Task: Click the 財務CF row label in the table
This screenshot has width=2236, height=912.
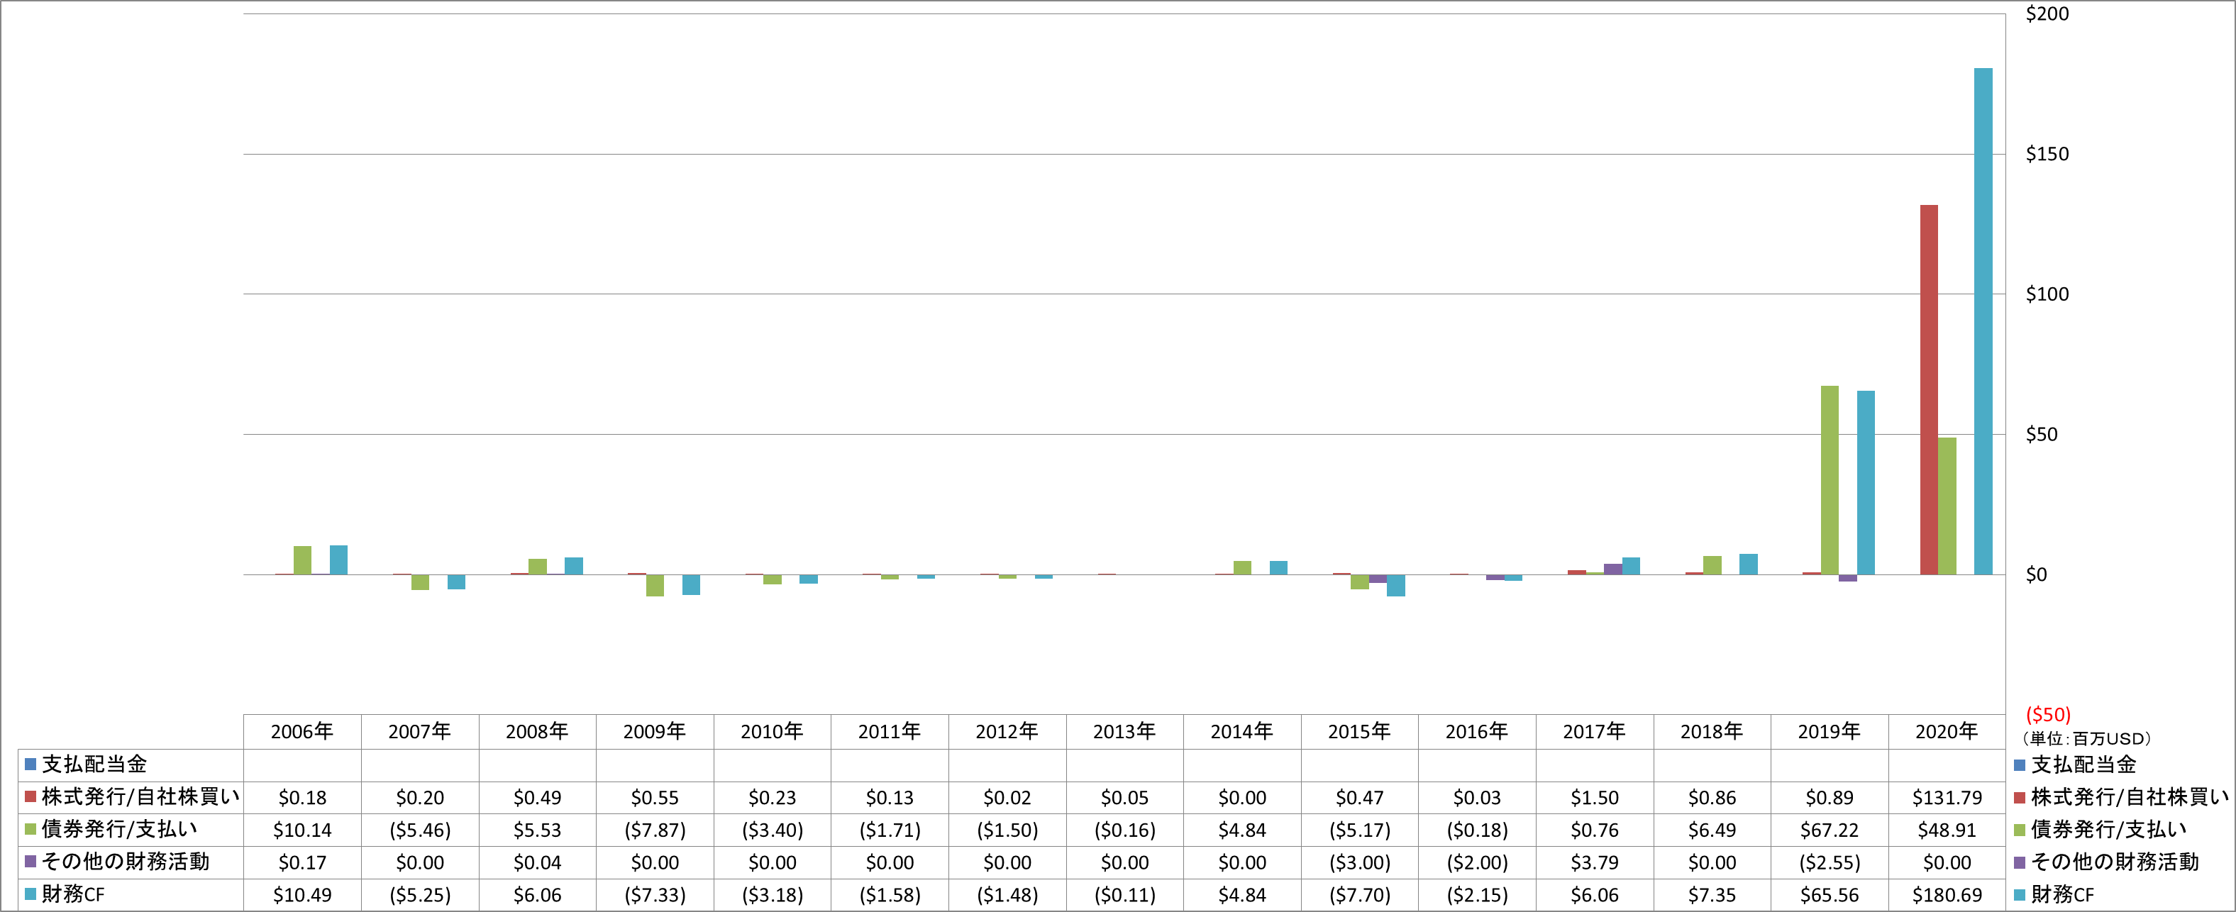Action: tap(73, 895)
